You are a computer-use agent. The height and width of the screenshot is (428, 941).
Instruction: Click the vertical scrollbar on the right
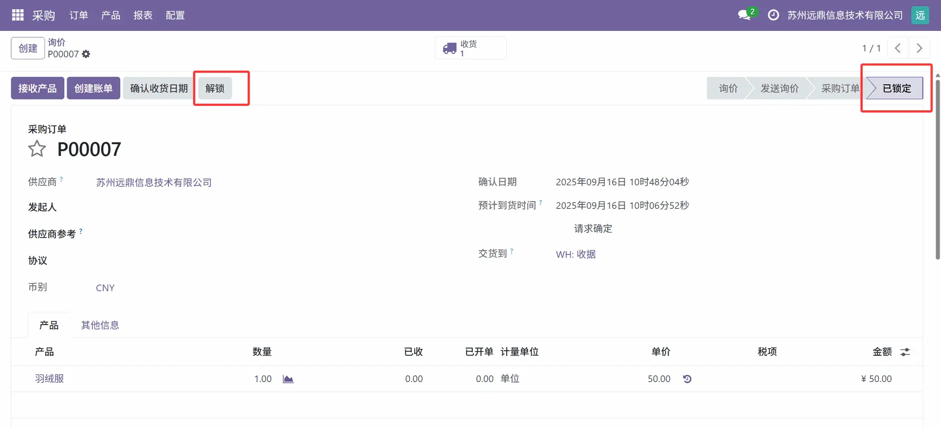[938, 167]
